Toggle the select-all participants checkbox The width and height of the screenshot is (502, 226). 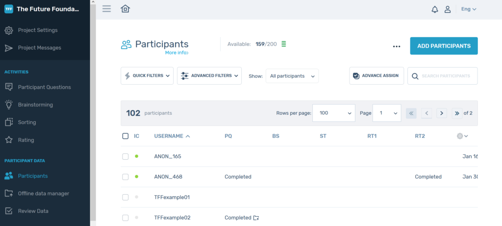[x=125, y=136]
